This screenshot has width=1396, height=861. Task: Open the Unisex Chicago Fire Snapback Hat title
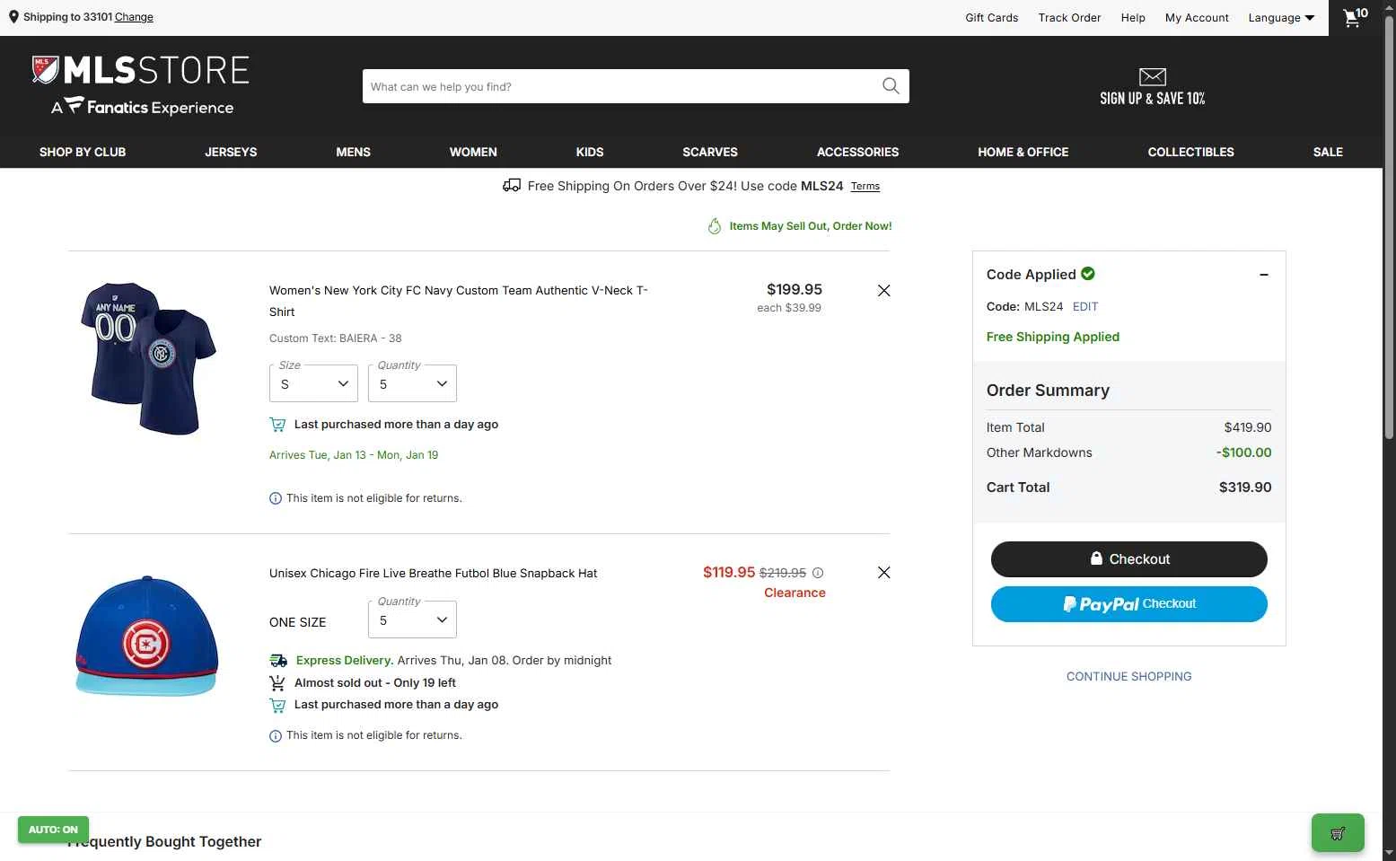click(433, 573)
